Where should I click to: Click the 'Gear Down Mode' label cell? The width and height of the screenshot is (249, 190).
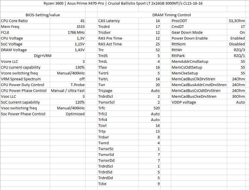point(199,32)
